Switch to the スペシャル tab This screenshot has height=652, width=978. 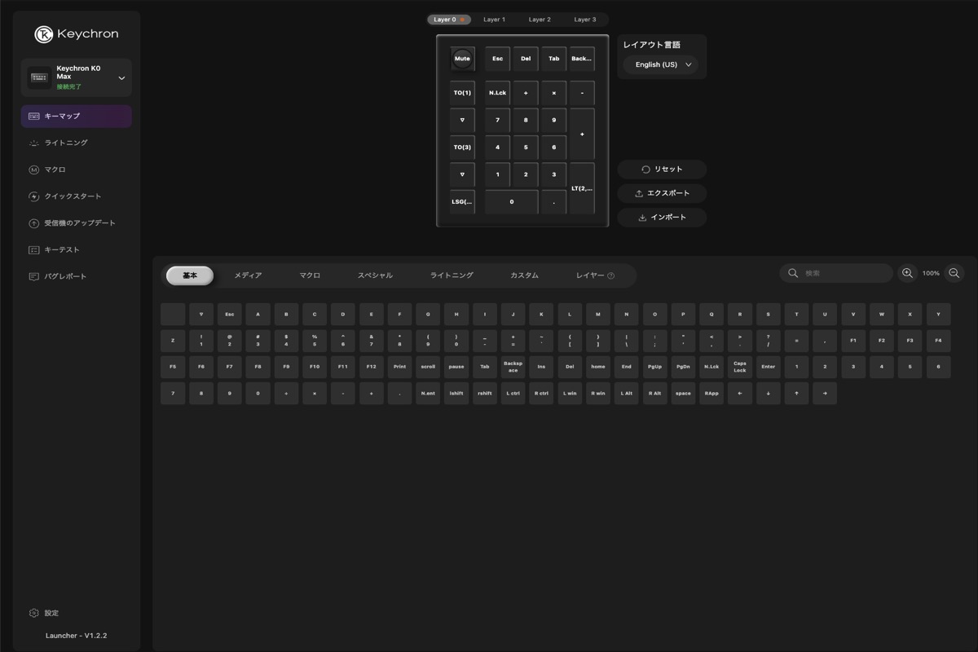tap(375, 275)
